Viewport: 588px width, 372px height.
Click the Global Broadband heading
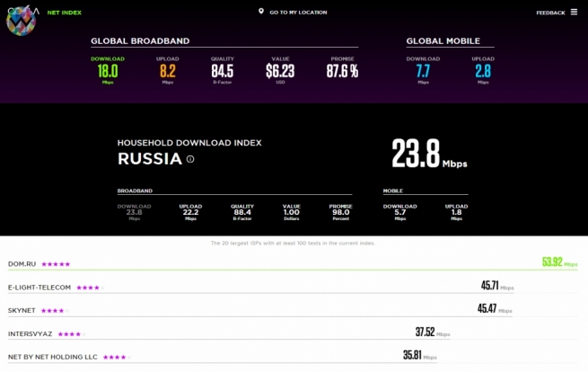(x=140, y=41)
